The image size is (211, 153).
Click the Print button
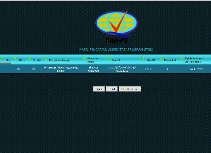(112, 89)
